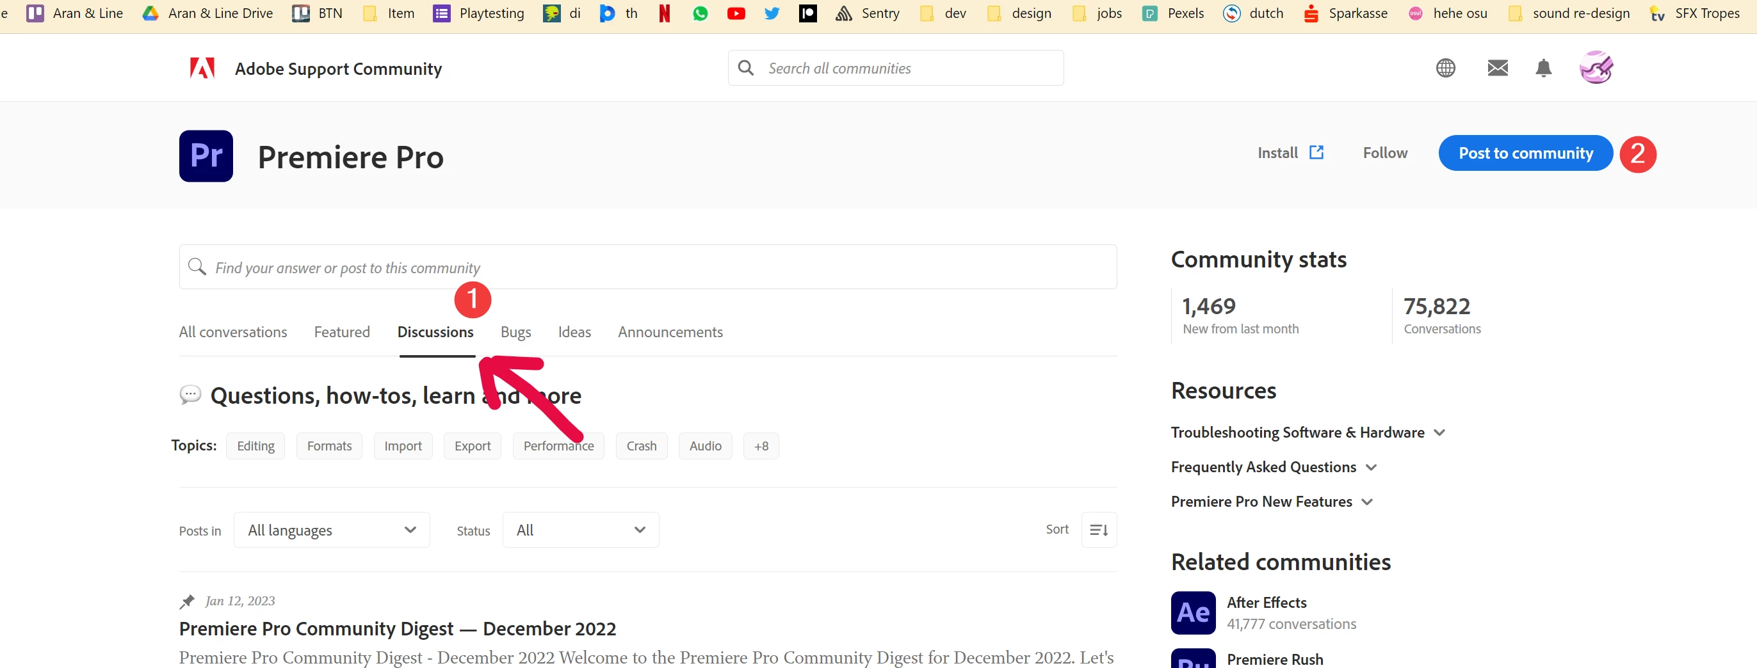Switch to the Featured tab
The width and height of the screenshot is (1757, 668).
(342, 332)
